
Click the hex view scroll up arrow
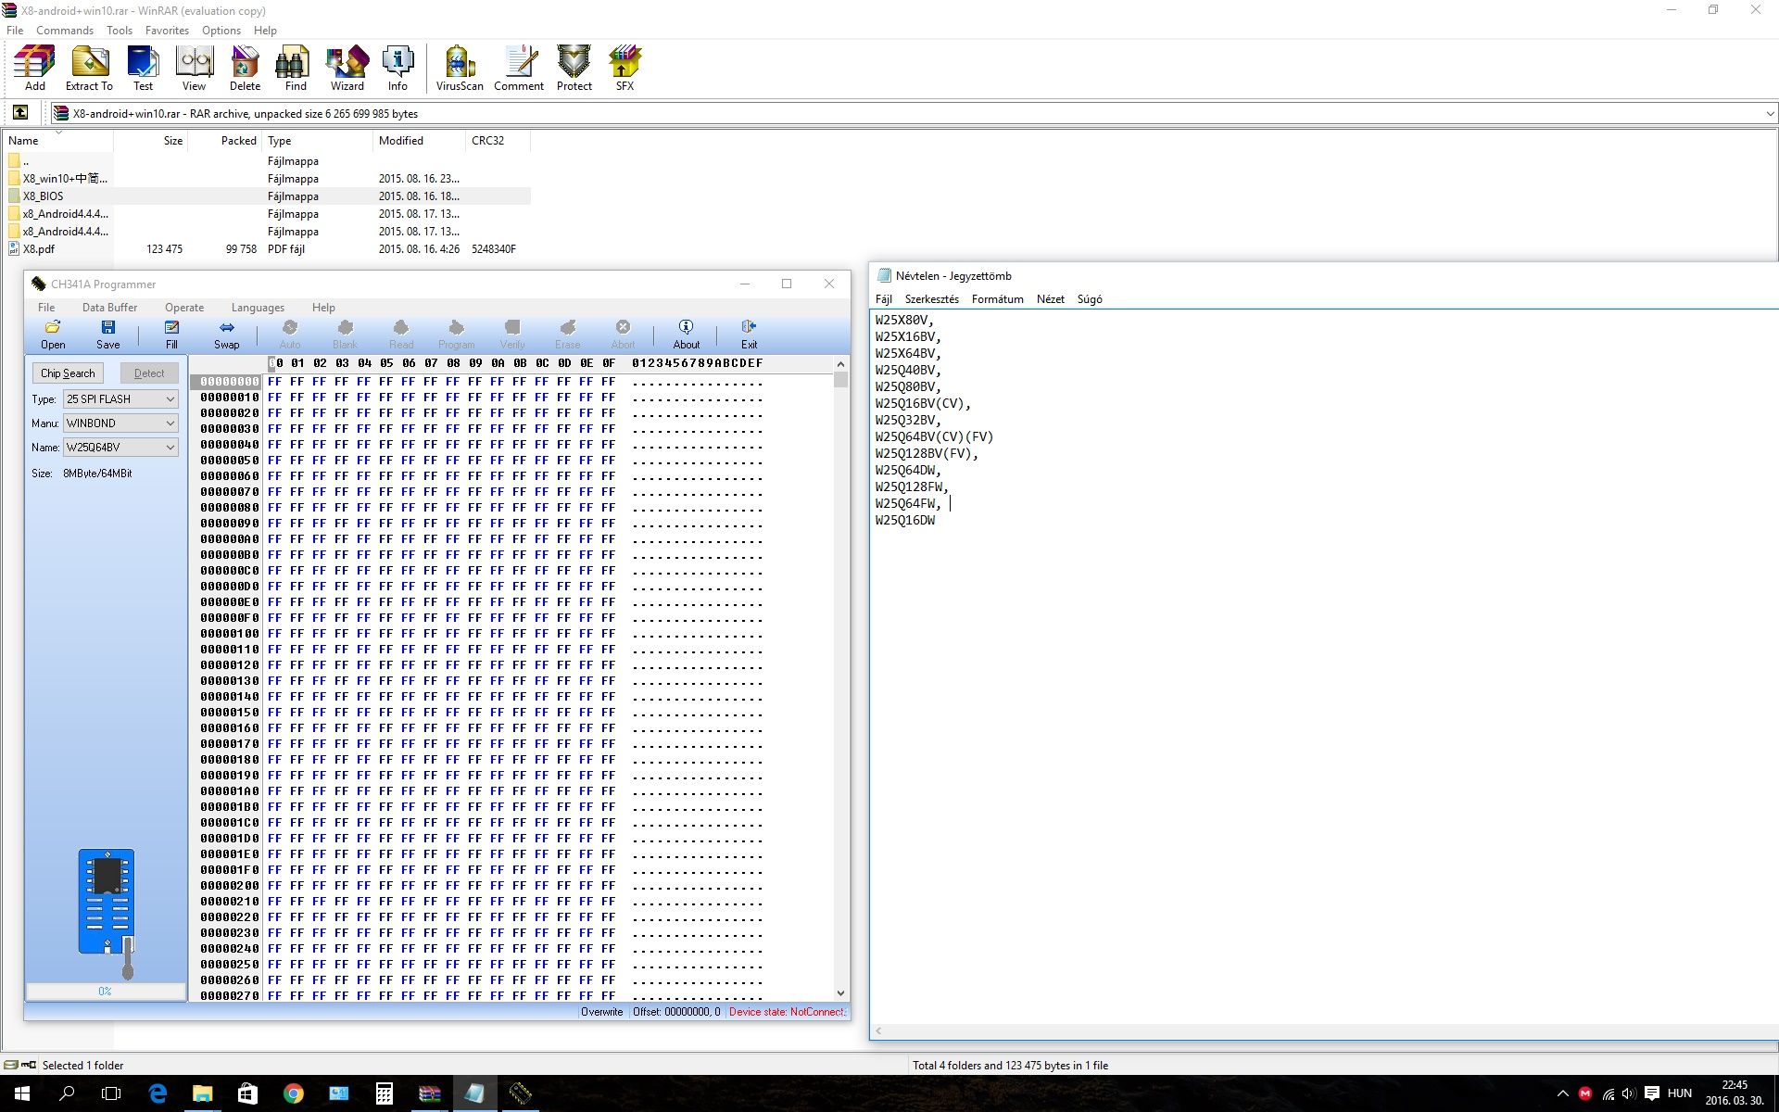click(x=840, y=364)
